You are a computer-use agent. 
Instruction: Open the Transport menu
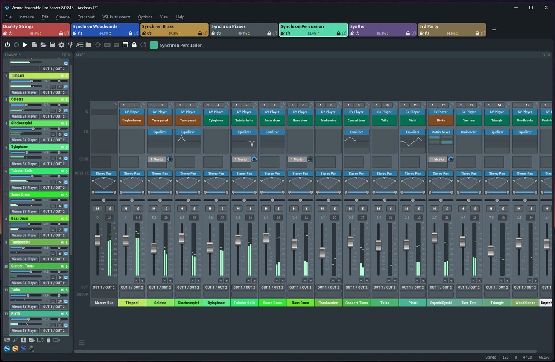click(x=86, y=17)
